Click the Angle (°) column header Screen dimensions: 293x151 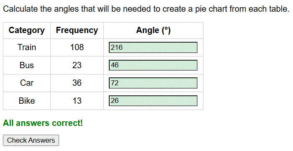click(154, 31)
